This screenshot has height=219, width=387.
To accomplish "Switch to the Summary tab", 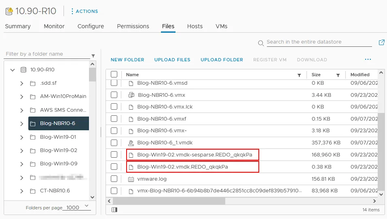I will click(18, 26).
